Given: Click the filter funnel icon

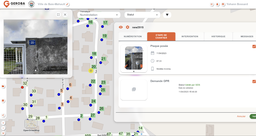Looking at the screenshot, I should (x=167, y=15).
